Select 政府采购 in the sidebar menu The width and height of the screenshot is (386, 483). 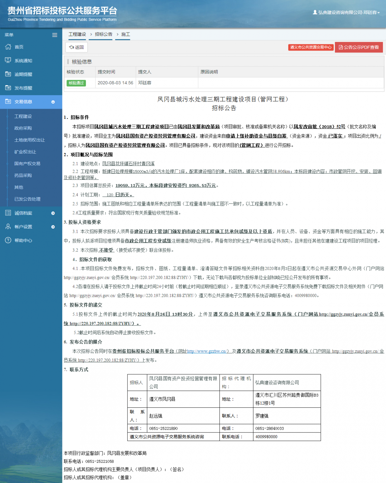(23, 128)
